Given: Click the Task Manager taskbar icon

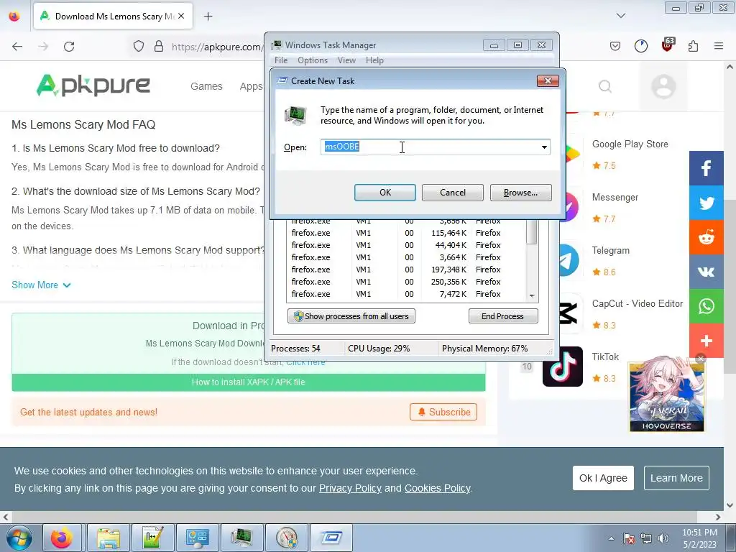Looking at the screenshot, I should (241, 538).
